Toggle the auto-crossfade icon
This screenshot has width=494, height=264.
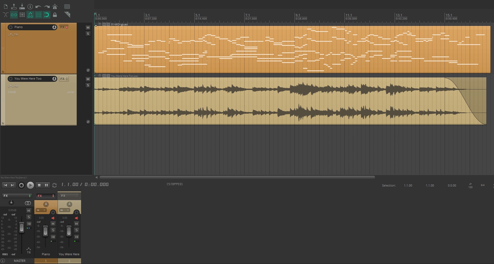pos(5,15)
